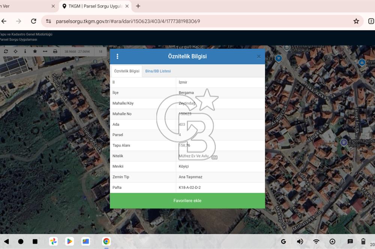Image resolution: width=375 pixels, height=249 pixels.
Task: Click the info icon in map toolbar
Action: [x=25, y=51]
